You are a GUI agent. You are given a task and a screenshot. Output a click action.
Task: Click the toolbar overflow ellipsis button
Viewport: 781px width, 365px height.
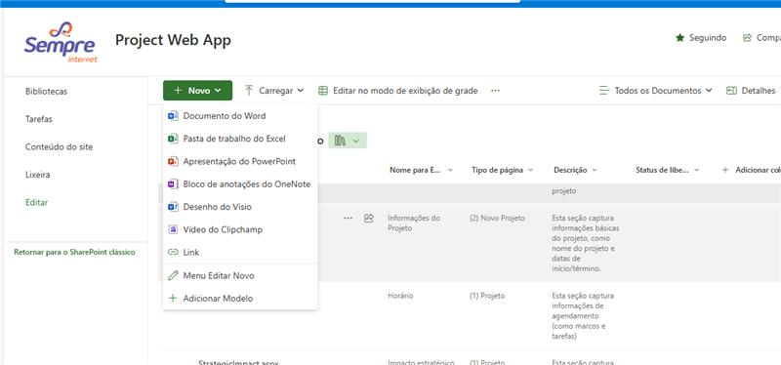coord(495,91)
